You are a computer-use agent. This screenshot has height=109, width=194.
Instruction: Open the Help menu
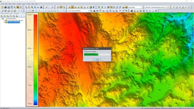coord(36,4)
